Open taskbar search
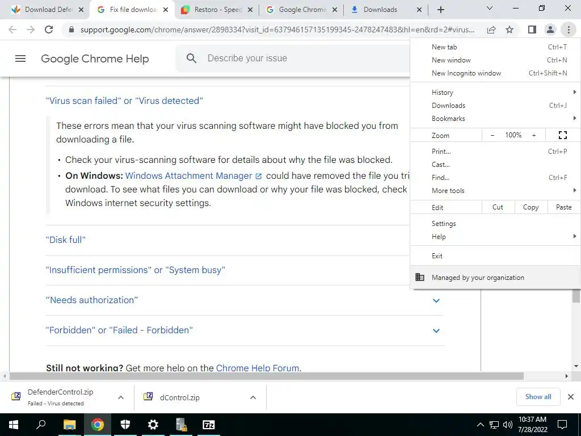The height and width of the screenshot is (436, 581). [x=41, y=425]
